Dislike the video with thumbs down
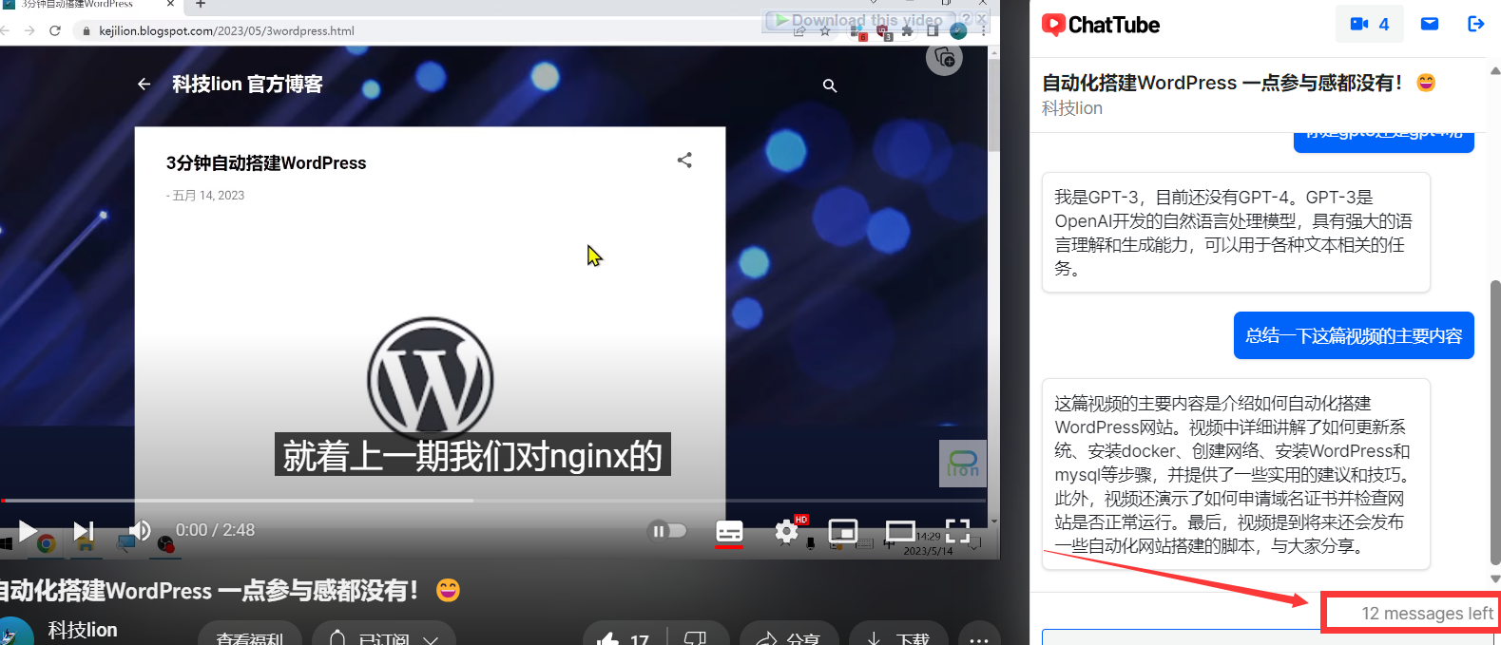Screen dimensions: 1501x645 (x=696, y=638)
